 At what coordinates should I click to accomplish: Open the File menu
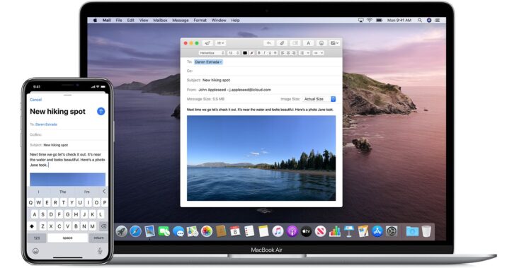pyautogui.click(x=119, y=21)
